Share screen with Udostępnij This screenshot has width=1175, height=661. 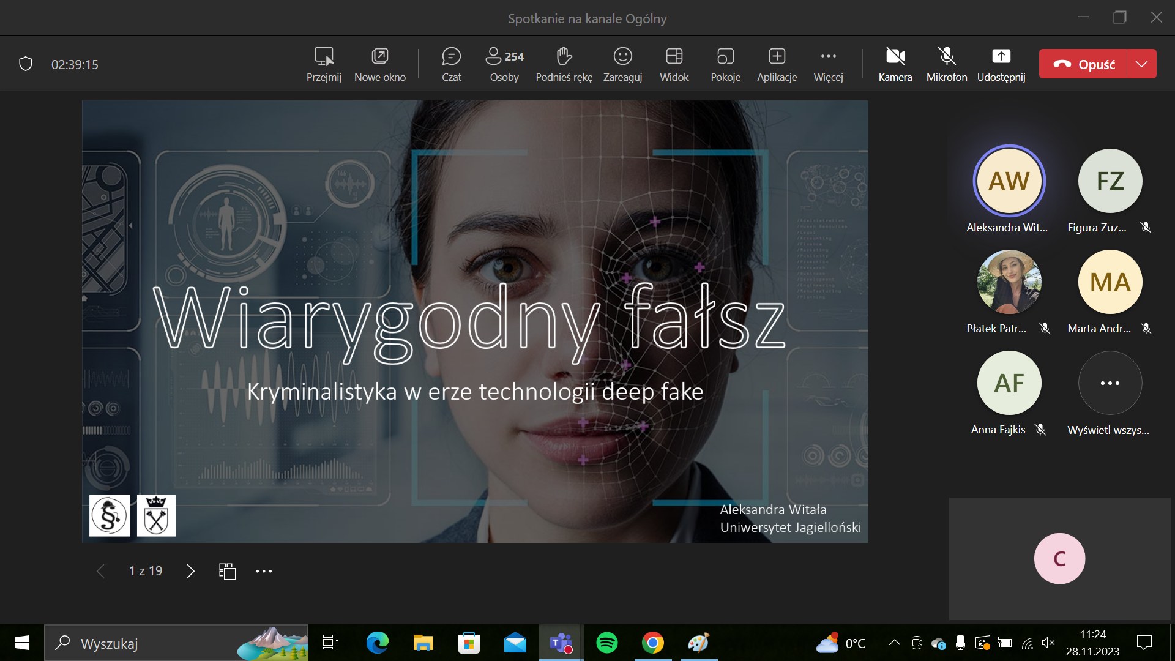(x=1001, y=64)
